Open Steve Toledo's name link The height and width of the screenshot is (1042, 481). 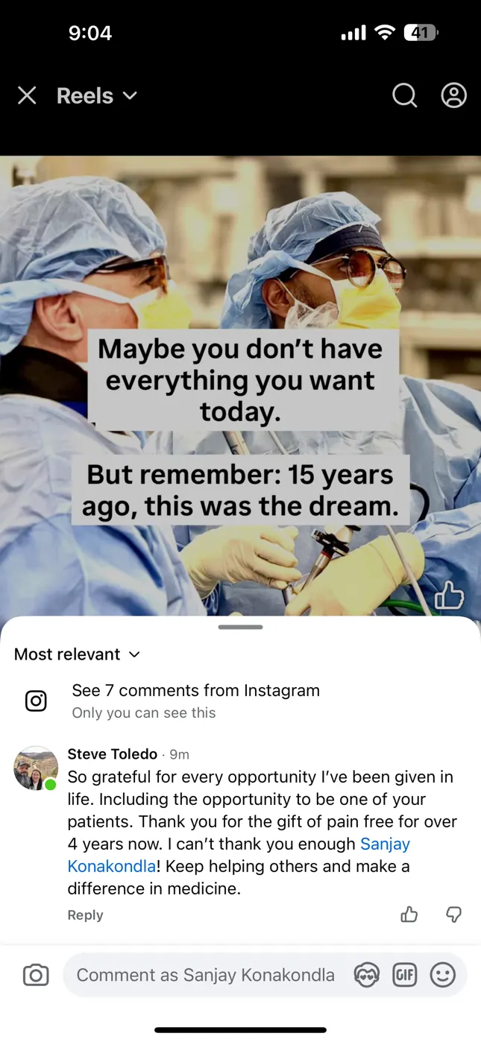pos(113,754)
